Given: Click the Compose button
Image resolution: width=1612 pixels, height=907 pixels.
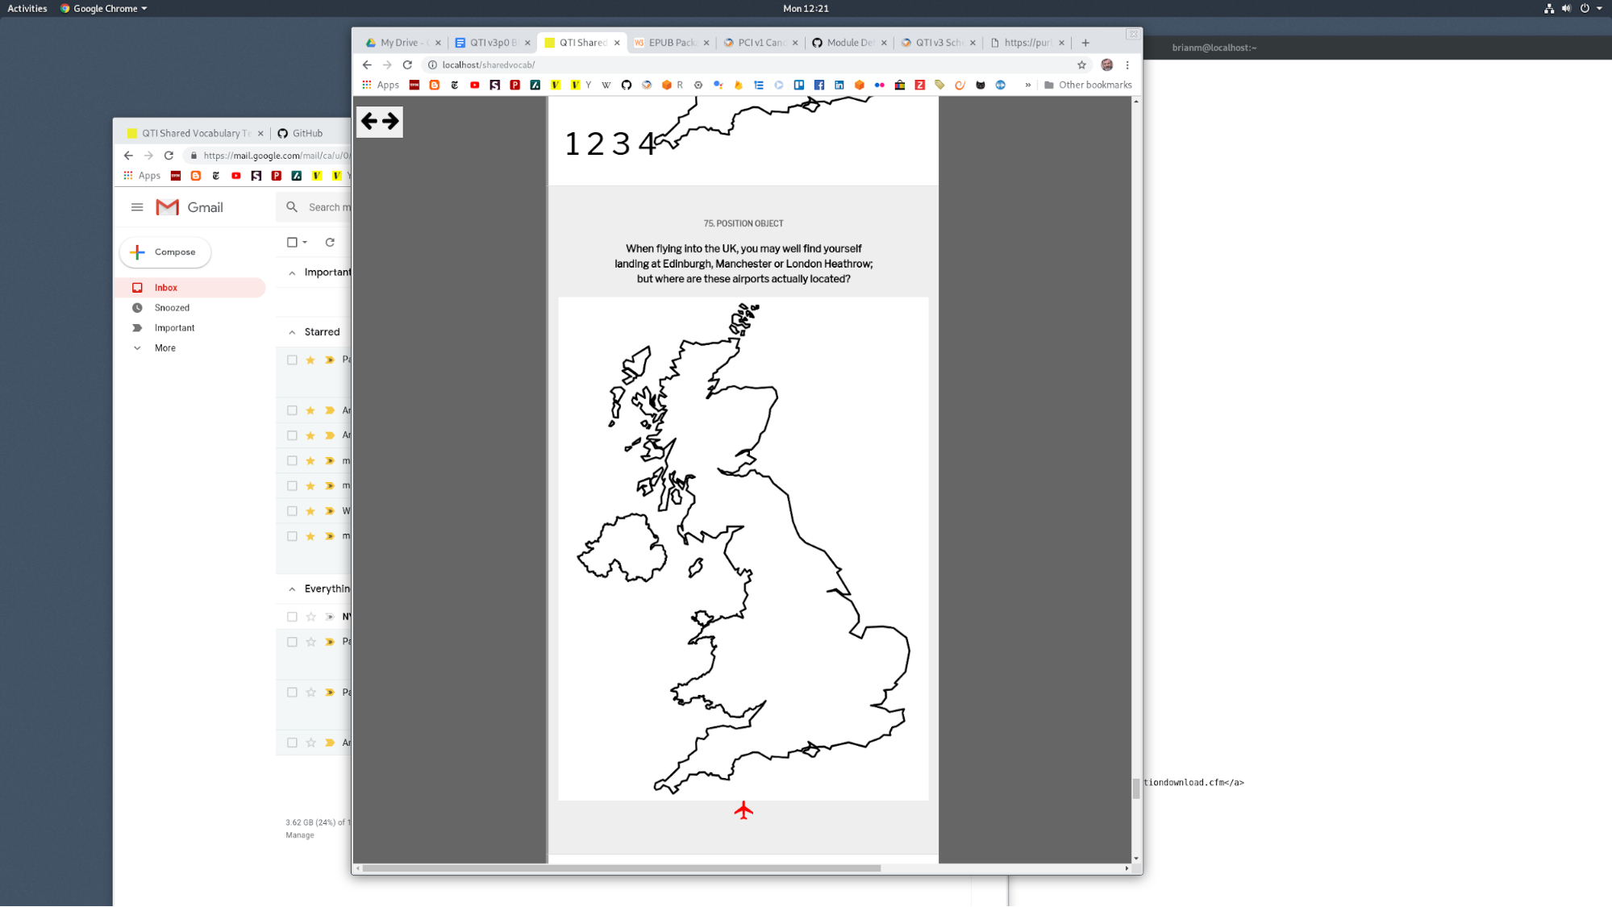Looking at the screenshot, I should tap(165, 252).
